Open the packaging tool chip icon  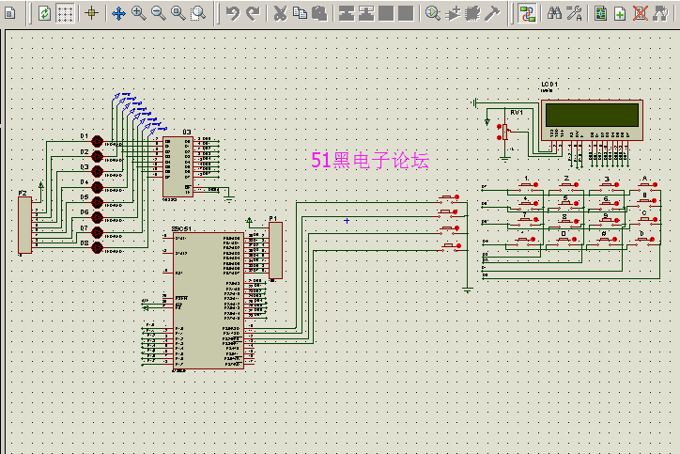coord(472,13)
